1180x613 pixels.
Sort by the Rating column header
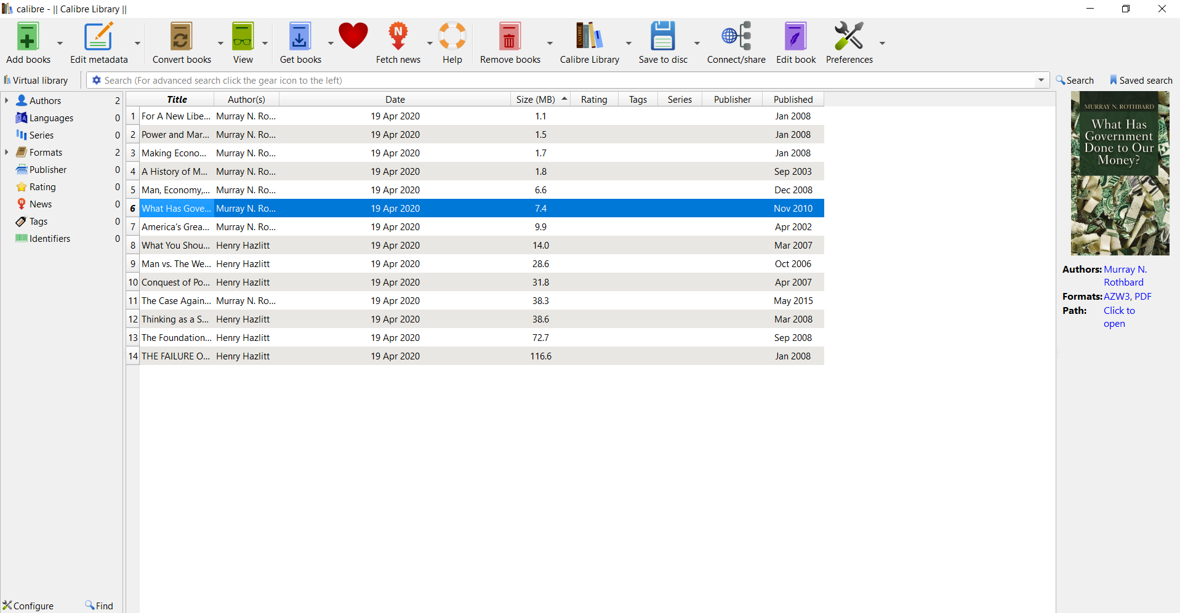click(594, 99)
